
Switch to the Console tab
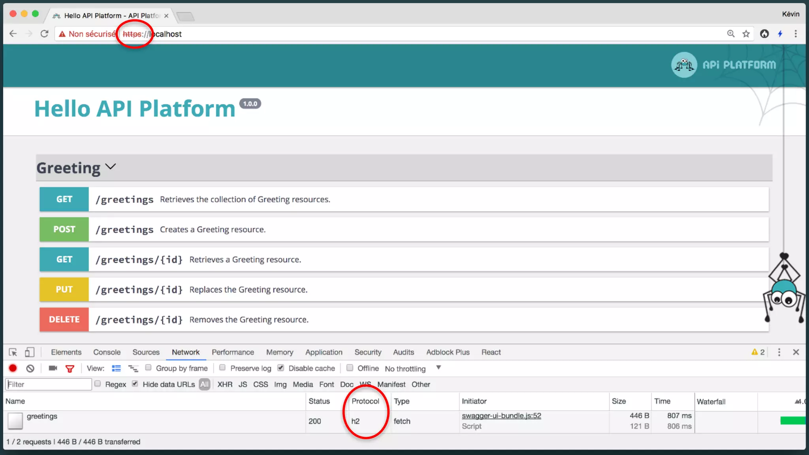[x=107, y=352]
